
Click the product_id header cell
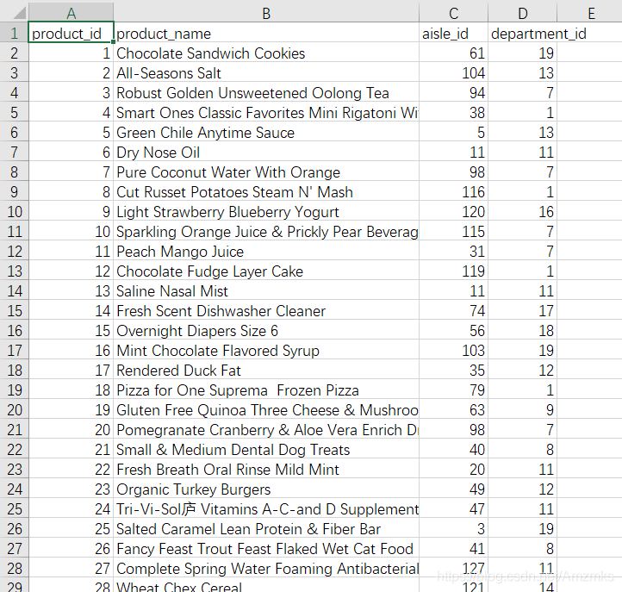pyautogui.click(x=71, y=33)
